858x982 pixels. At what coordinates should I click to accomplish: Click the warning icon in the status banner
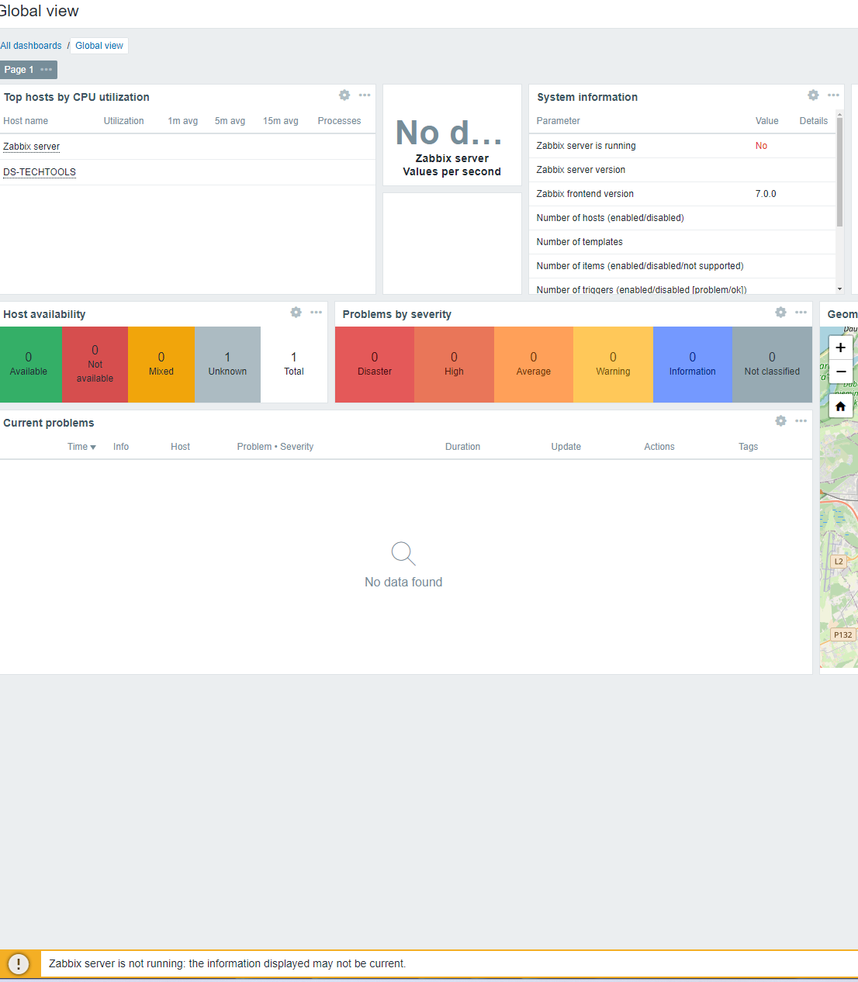tap(19, 963)
